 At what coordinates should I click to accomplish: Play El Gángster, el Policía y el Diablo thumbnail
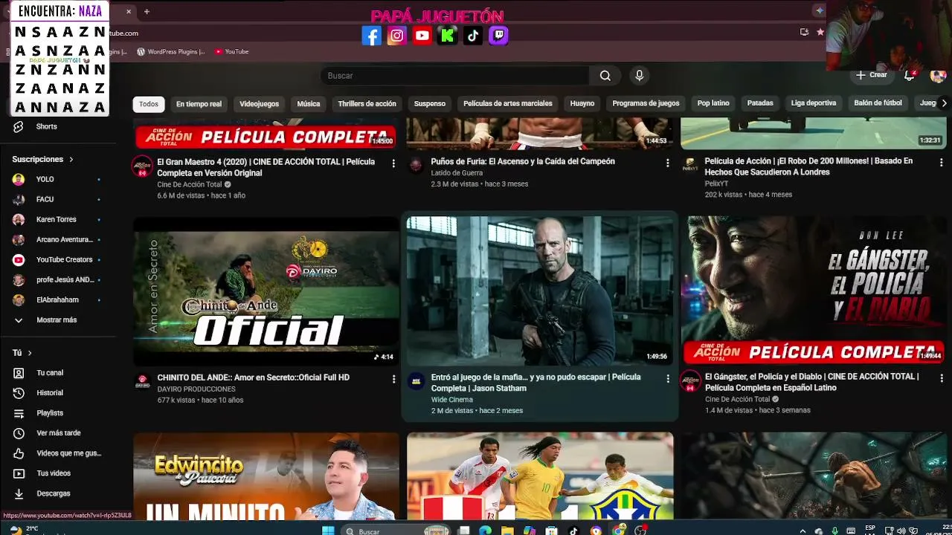pyautogui.click(x=814, y=291)
